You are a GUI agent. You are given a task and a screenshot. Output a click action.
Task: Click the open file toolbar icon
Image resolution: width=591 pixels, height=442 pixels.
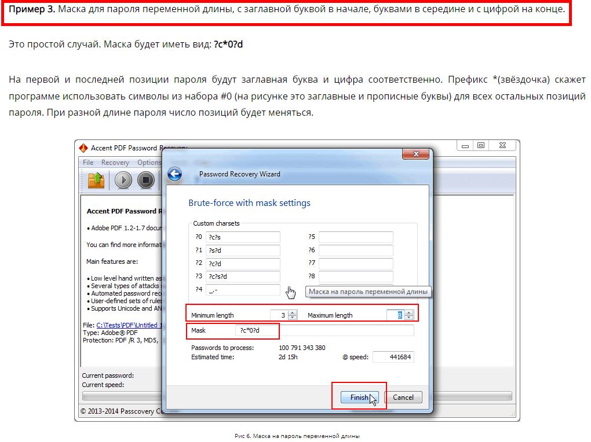(x=96, y=180)
